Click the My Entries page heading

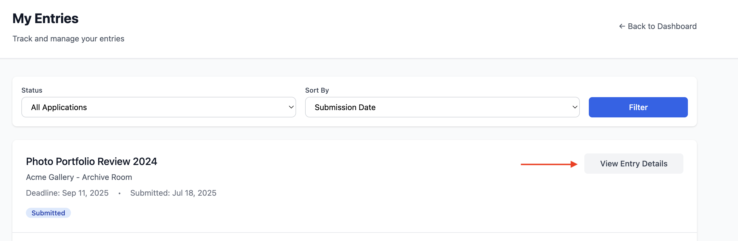click(45, 19)
